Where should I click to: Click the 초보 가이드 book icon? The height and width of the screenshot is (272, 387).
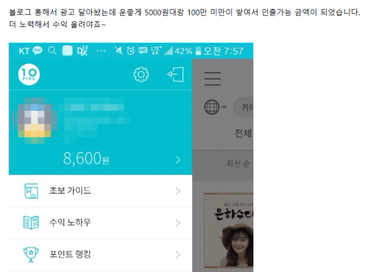(x=31, y=191)
